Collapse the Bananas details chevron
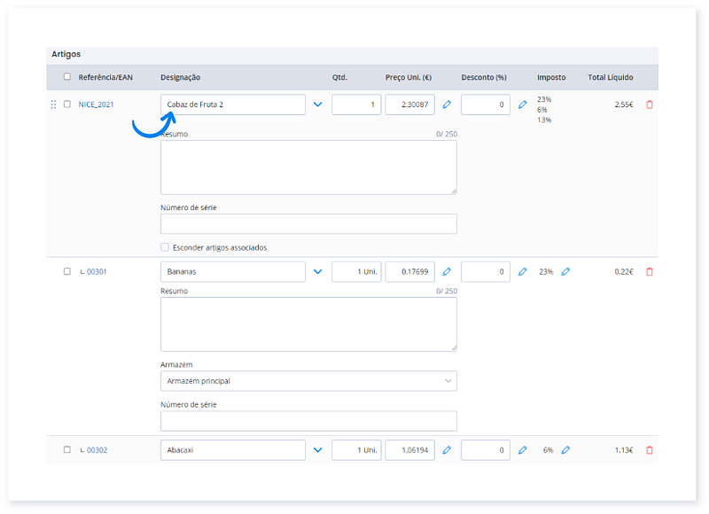 click(x=318, y=272)
